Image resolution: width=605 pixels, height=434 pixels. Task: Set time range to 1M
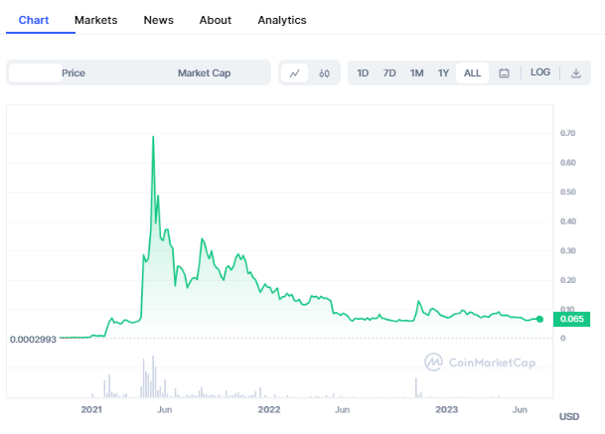coord(416,72)
